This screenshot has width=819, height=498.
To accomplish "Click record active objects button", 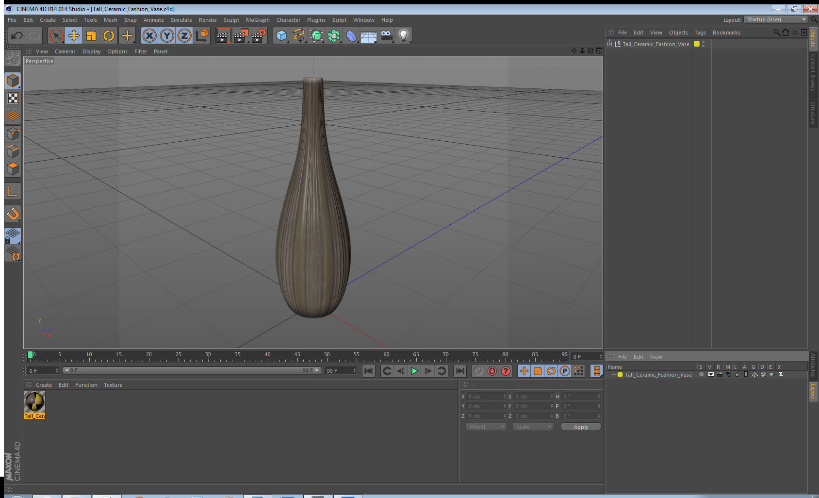I will [478, 371].
